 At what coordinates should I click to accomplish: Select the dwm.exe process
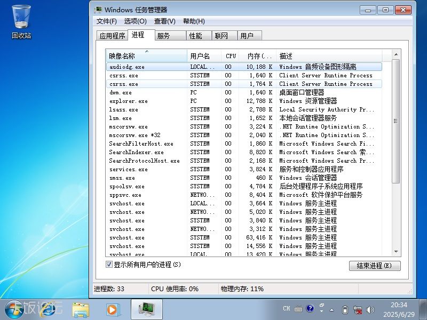point(244,92)
